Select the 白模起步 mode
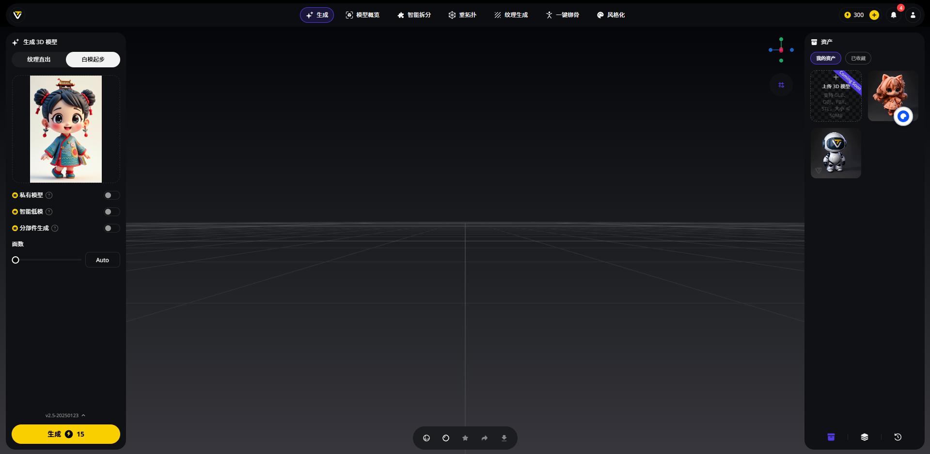The height and width of the screenshot is (454, 930). (93, 60)
